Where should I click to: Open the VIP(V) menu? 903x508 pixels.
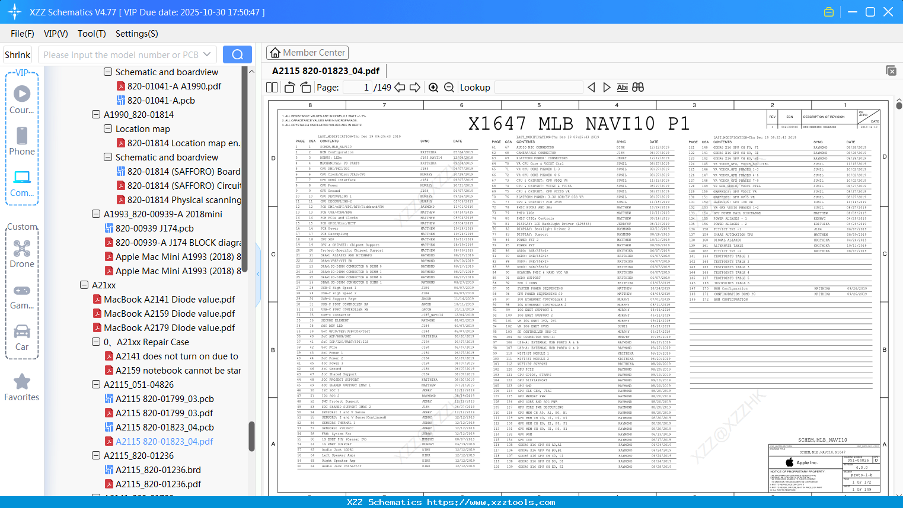click(x=56, y=34)
